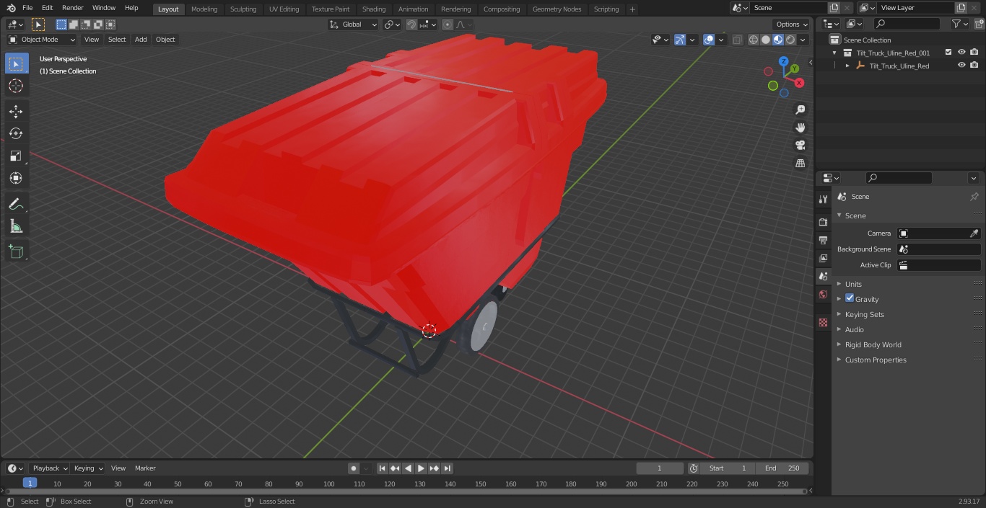This screenshot has width=986, height=508.
Task: Expand the Rigid Body World panel
Action: click(839, 344)
